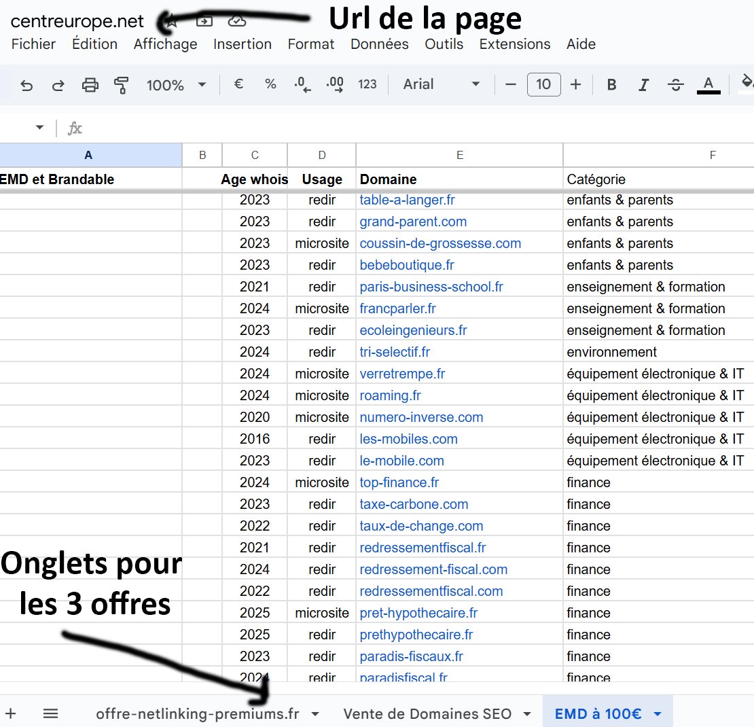
Task: Check the cloud document status icon
Action: pos(236,21)
